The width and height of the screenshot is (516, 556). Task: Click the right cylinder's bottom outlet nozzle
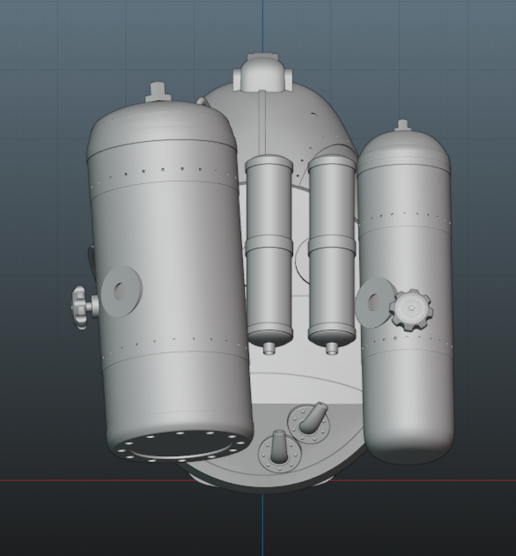[332, 348]
